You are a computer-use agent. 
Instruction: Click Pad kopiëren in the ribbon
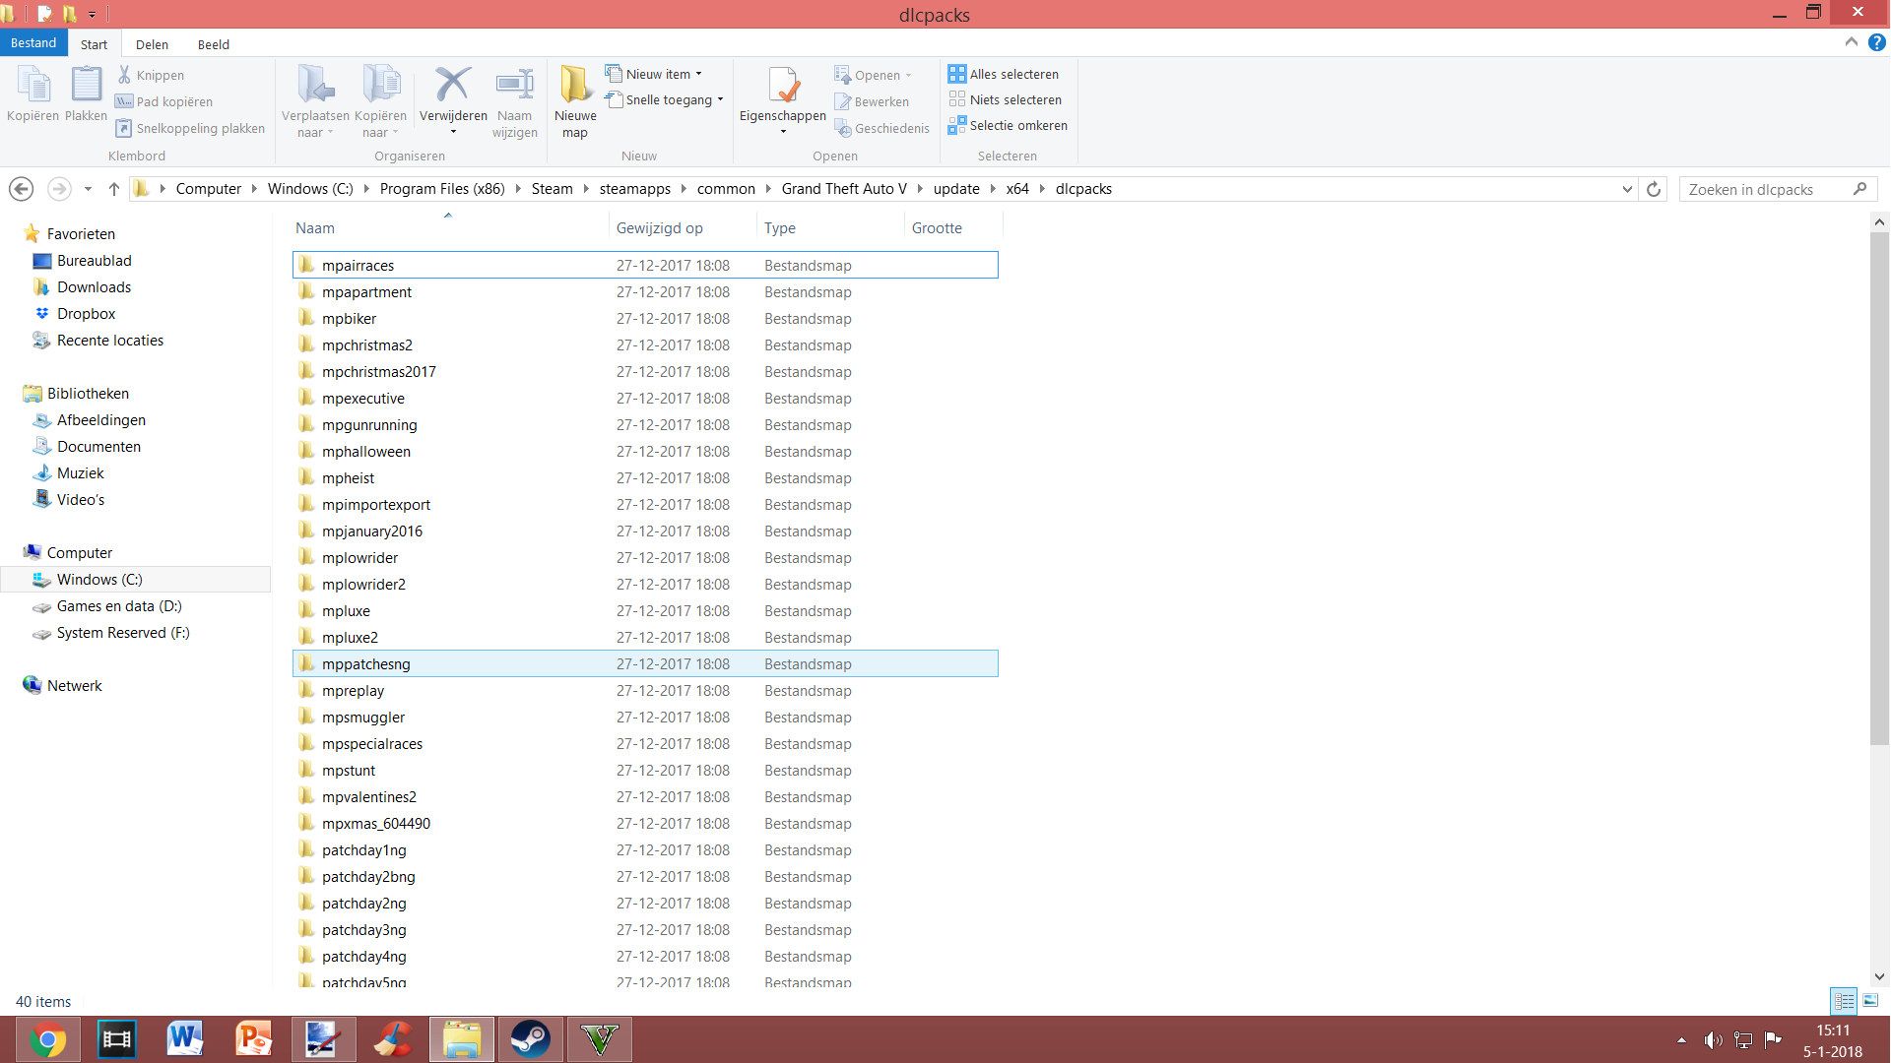coord(164,101)
